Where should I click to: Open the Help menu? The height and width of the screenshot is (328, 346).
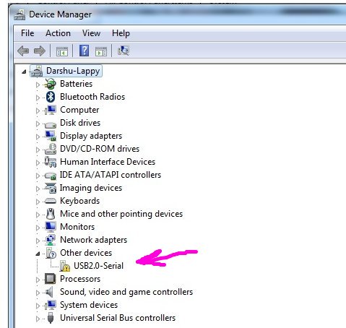click(121, 33)
